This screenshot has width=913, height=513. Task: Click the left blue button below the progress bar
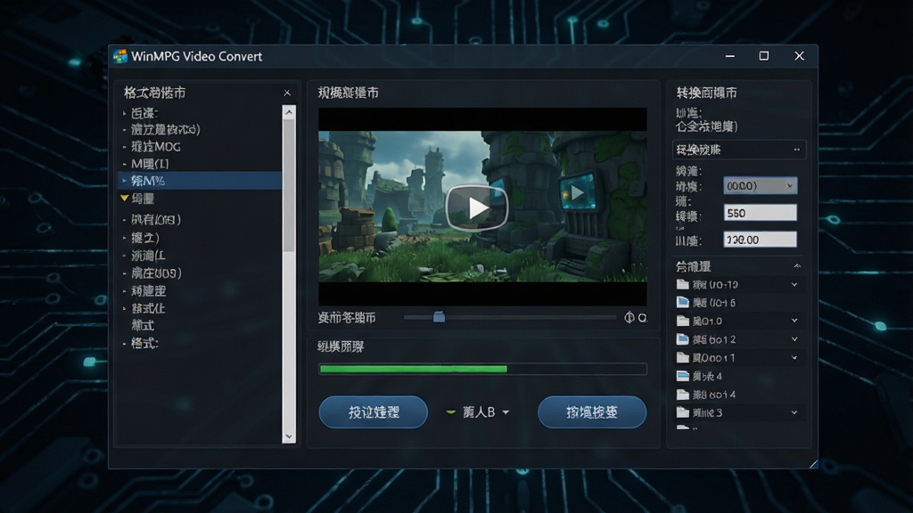click(374, 412)
